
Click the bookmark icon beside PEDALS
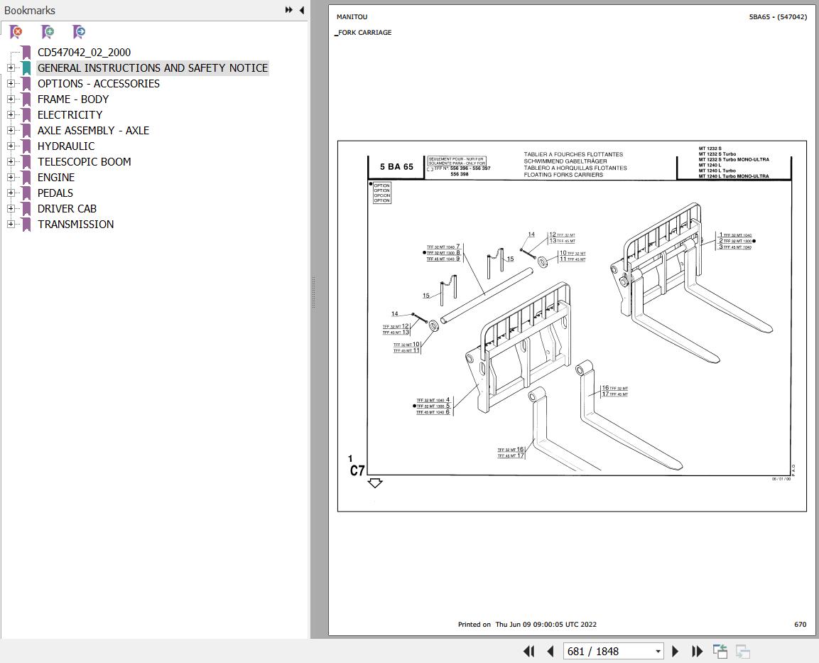26,193
